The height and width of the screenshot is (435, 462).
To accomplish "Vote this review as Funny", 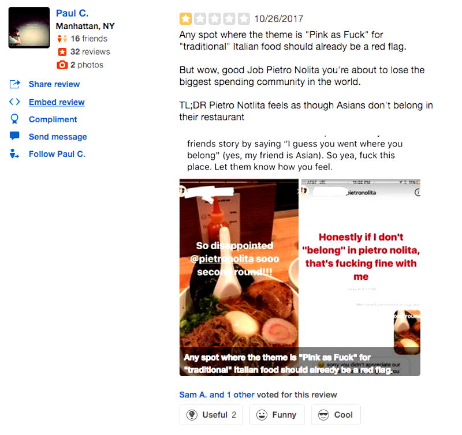I will pos(277,415).
